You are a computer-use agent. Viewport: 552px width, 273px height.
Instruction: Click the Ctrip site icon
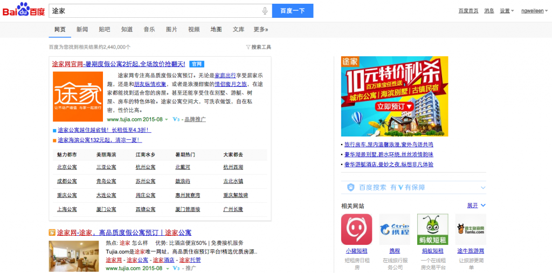click(x=395, y=229)
